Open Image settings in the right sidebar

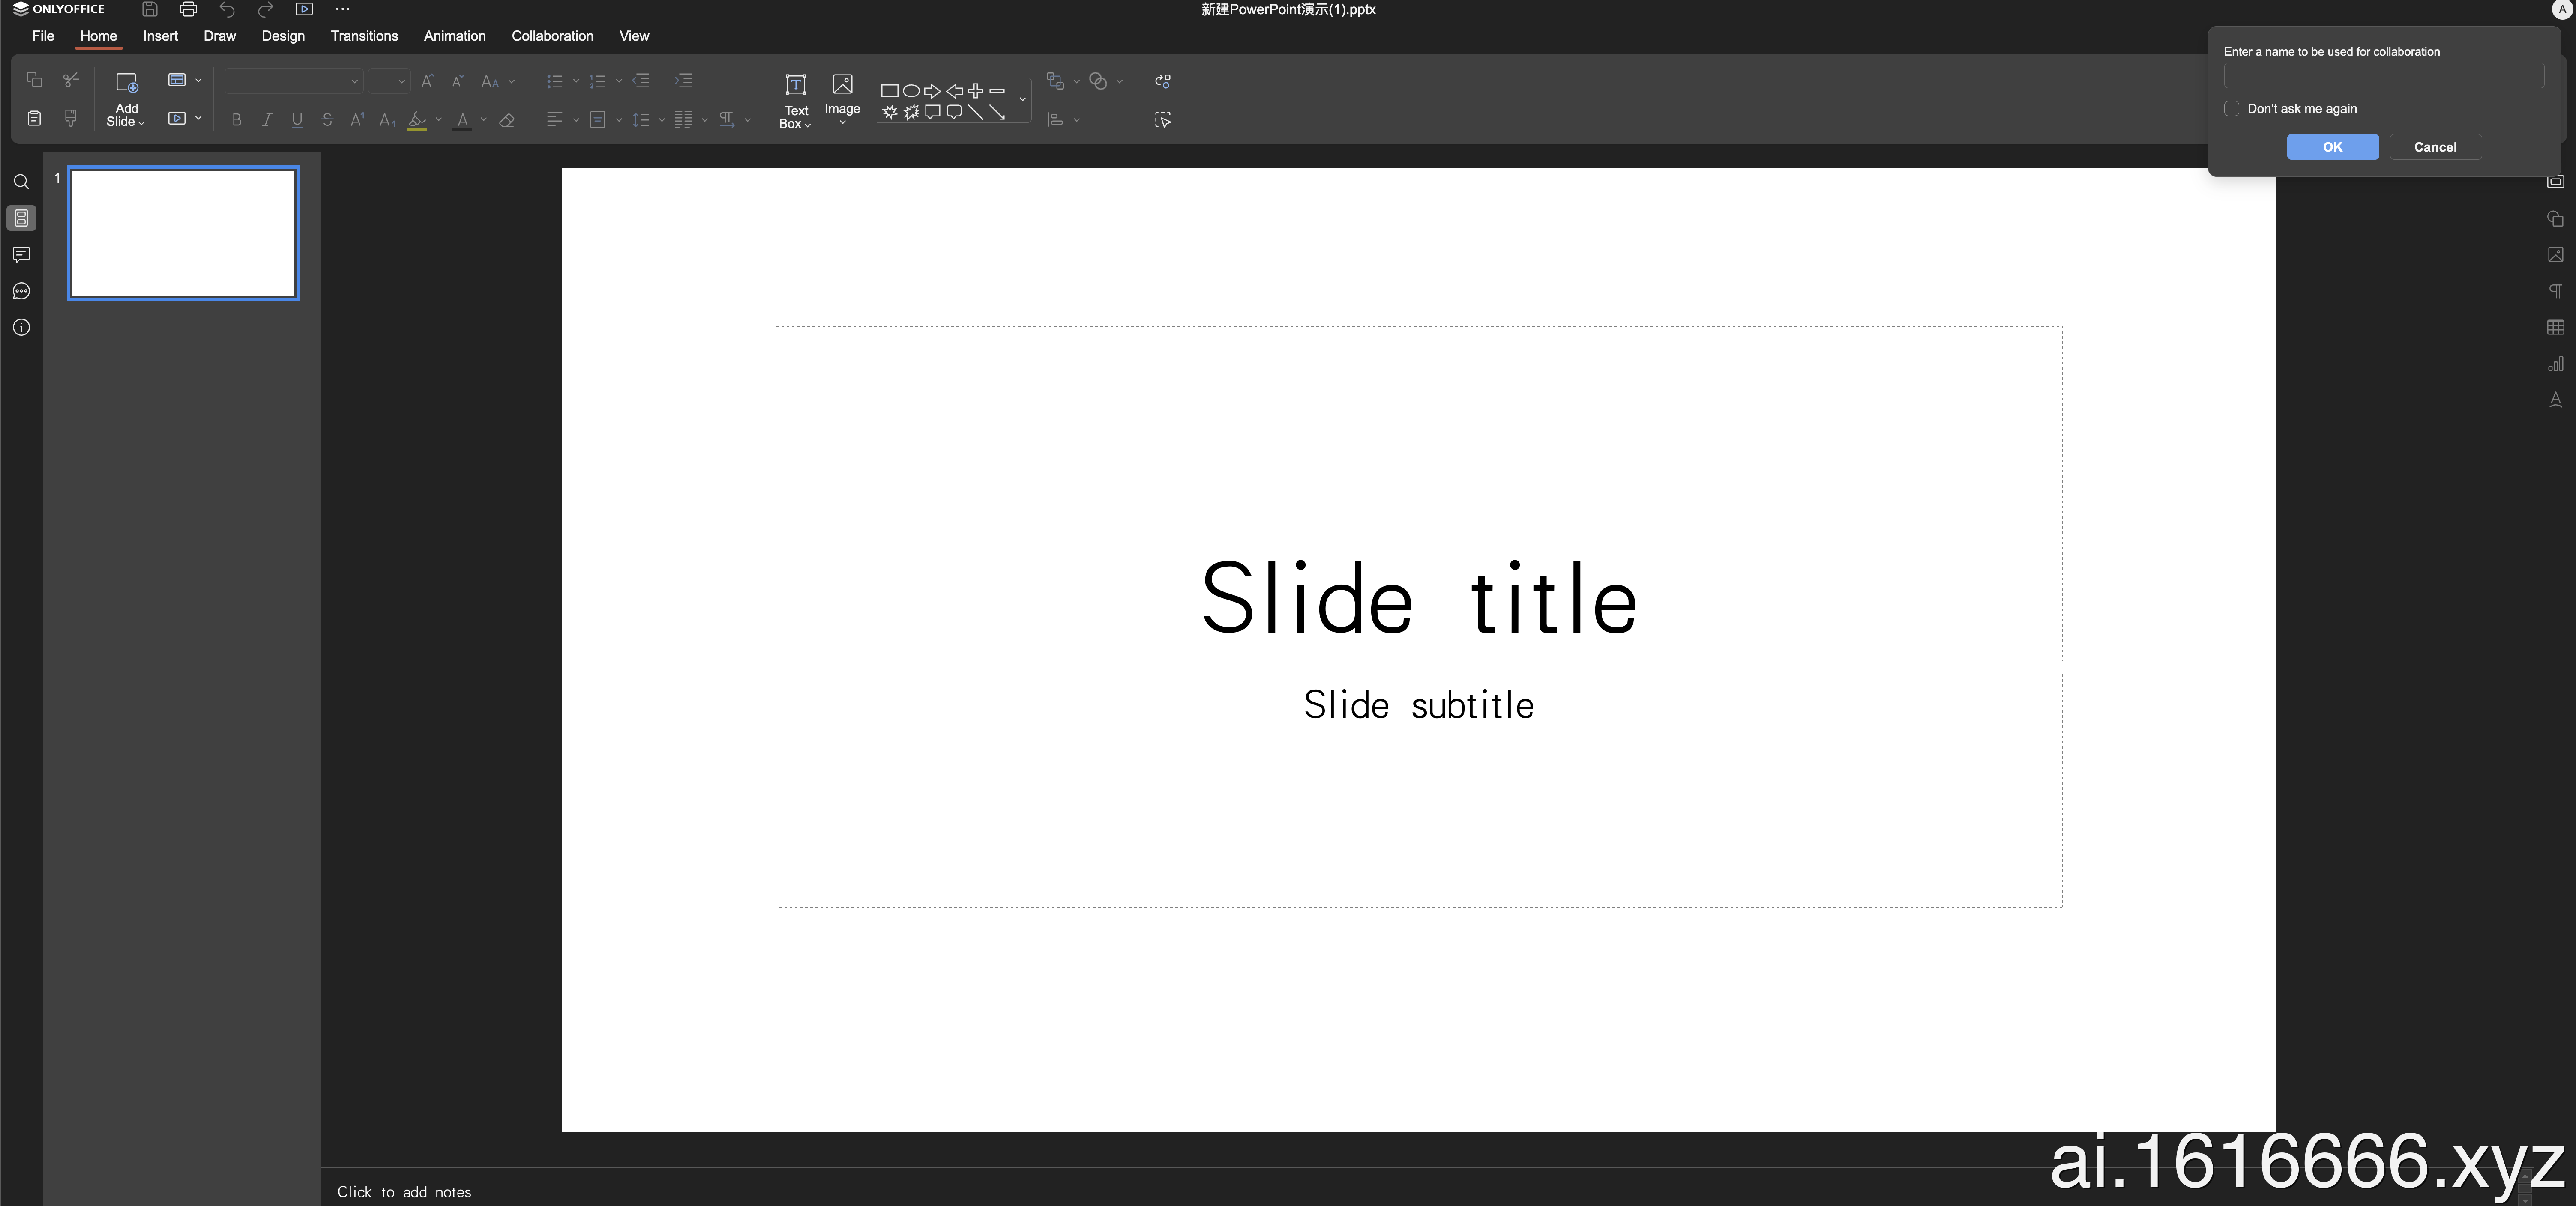click(x=2555, y=255)
